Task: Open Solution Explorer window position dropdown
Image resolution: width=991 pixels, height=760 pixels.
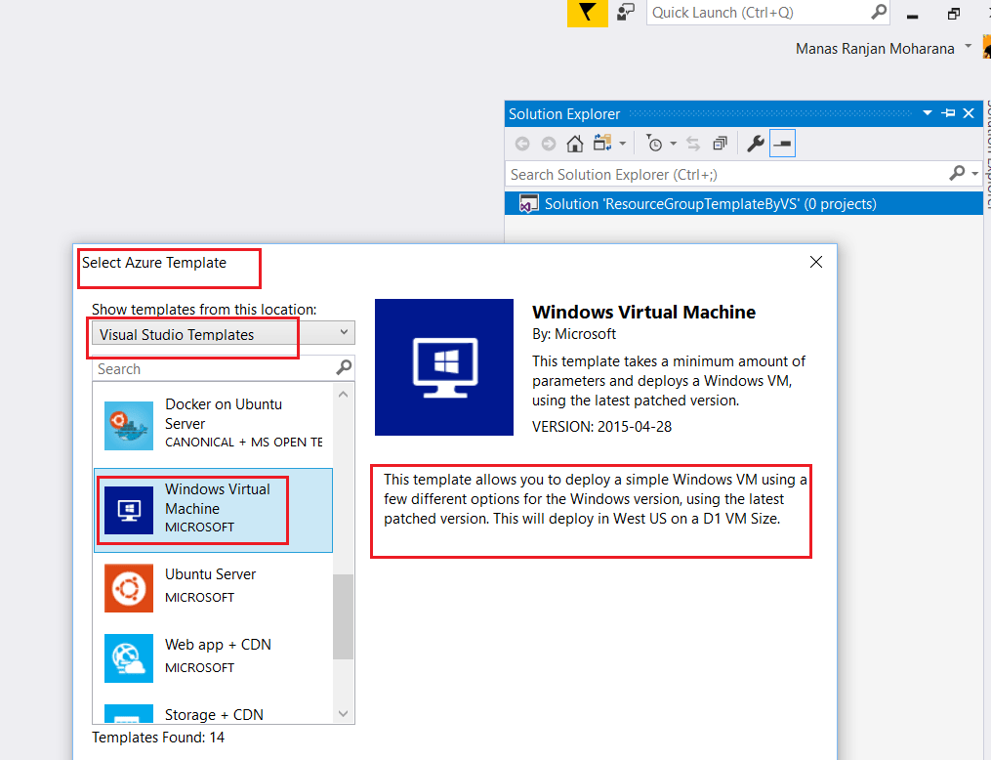Action: (928, 113)
